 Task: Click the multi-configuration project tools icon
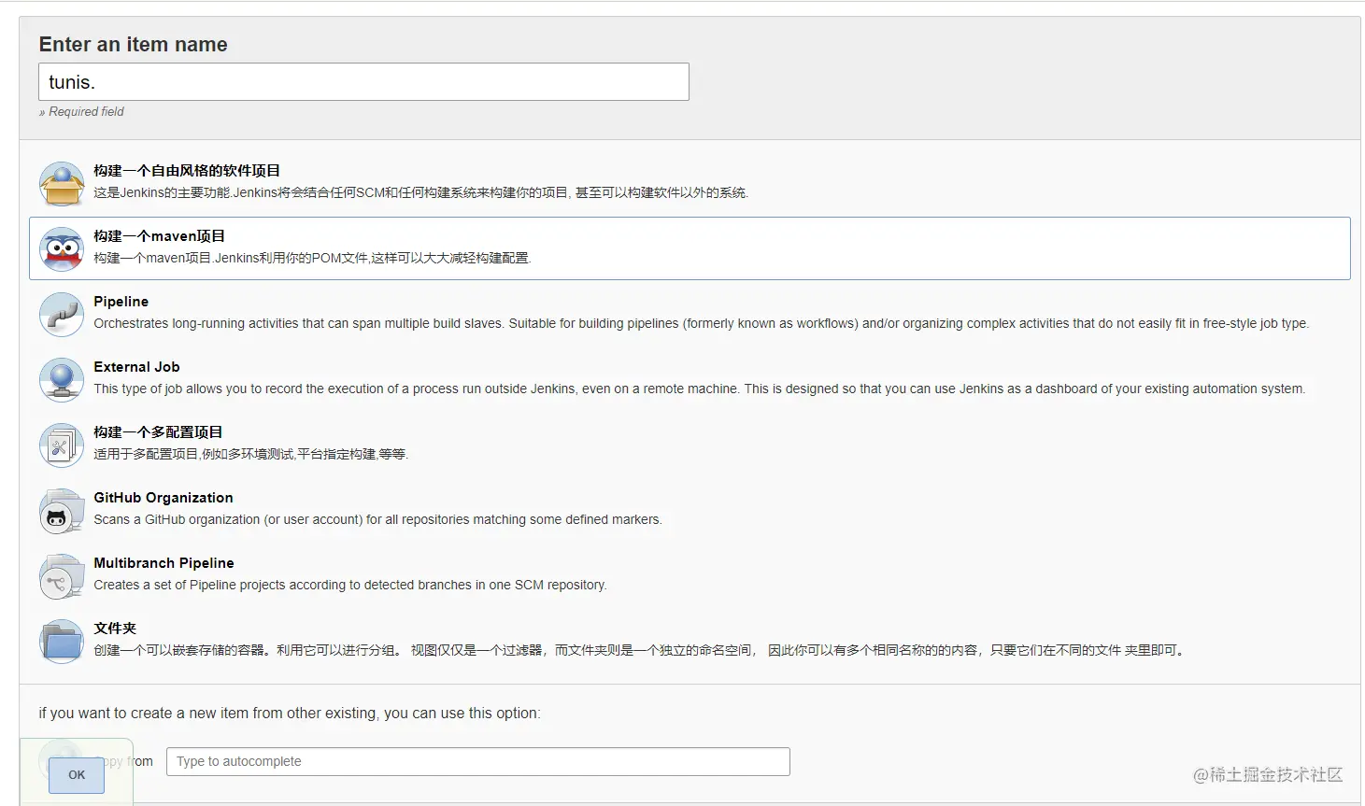62,445
